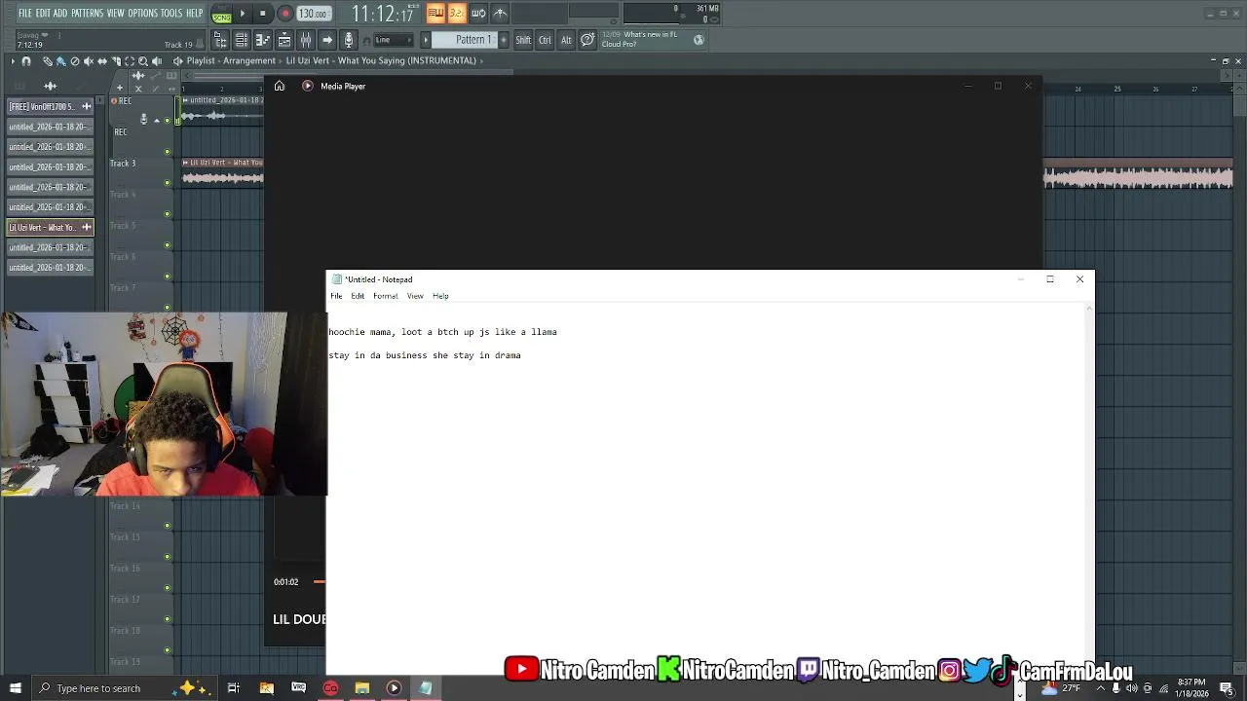This screenshot has height=701, width=1247.
Task: Click the 130.000 tempo field
Action: click(313, 14)
